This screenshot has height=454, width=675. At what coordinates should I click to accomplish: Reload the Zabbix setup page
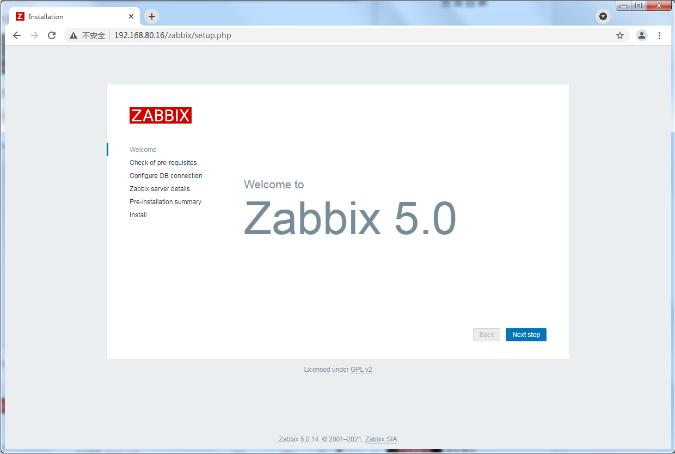coord(52,35)
